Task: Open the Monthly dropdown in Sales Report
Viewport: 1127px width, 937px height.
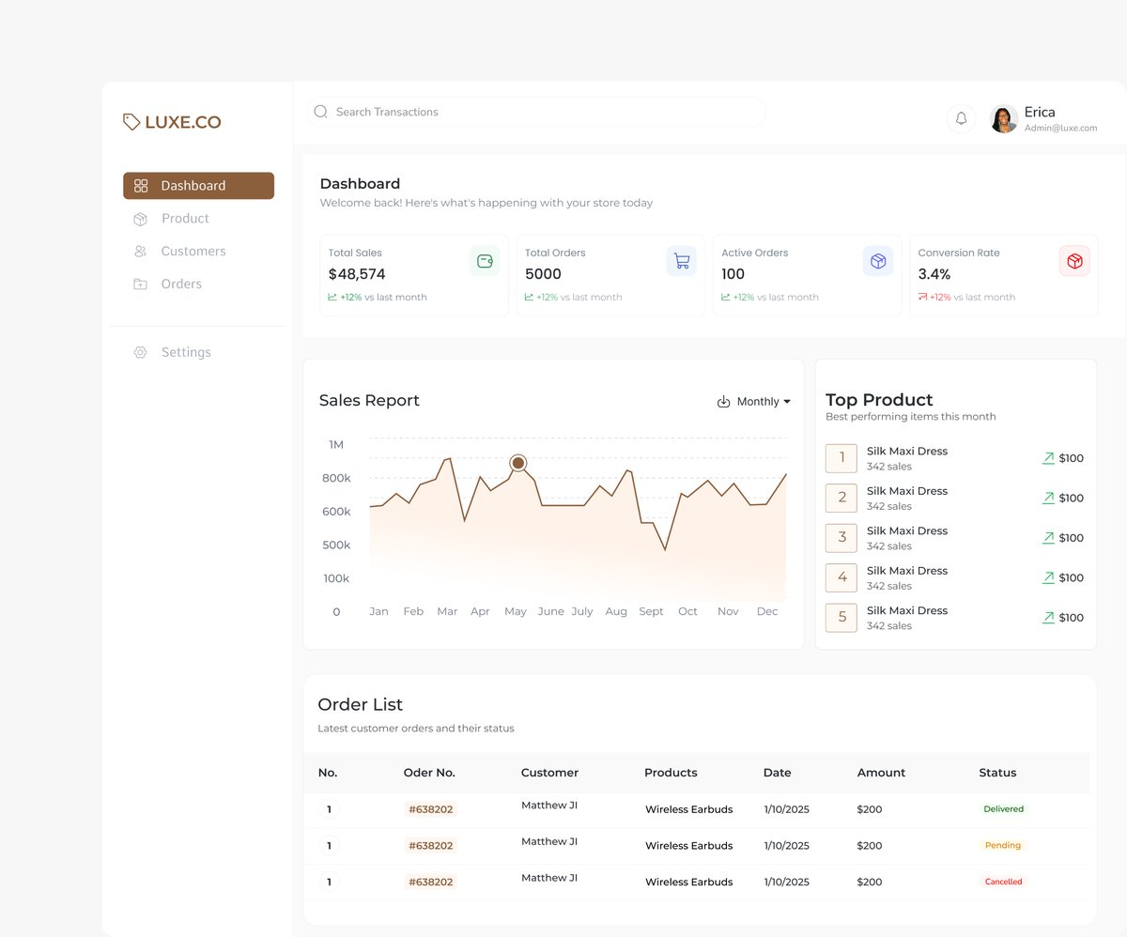Action: point(759,401)
